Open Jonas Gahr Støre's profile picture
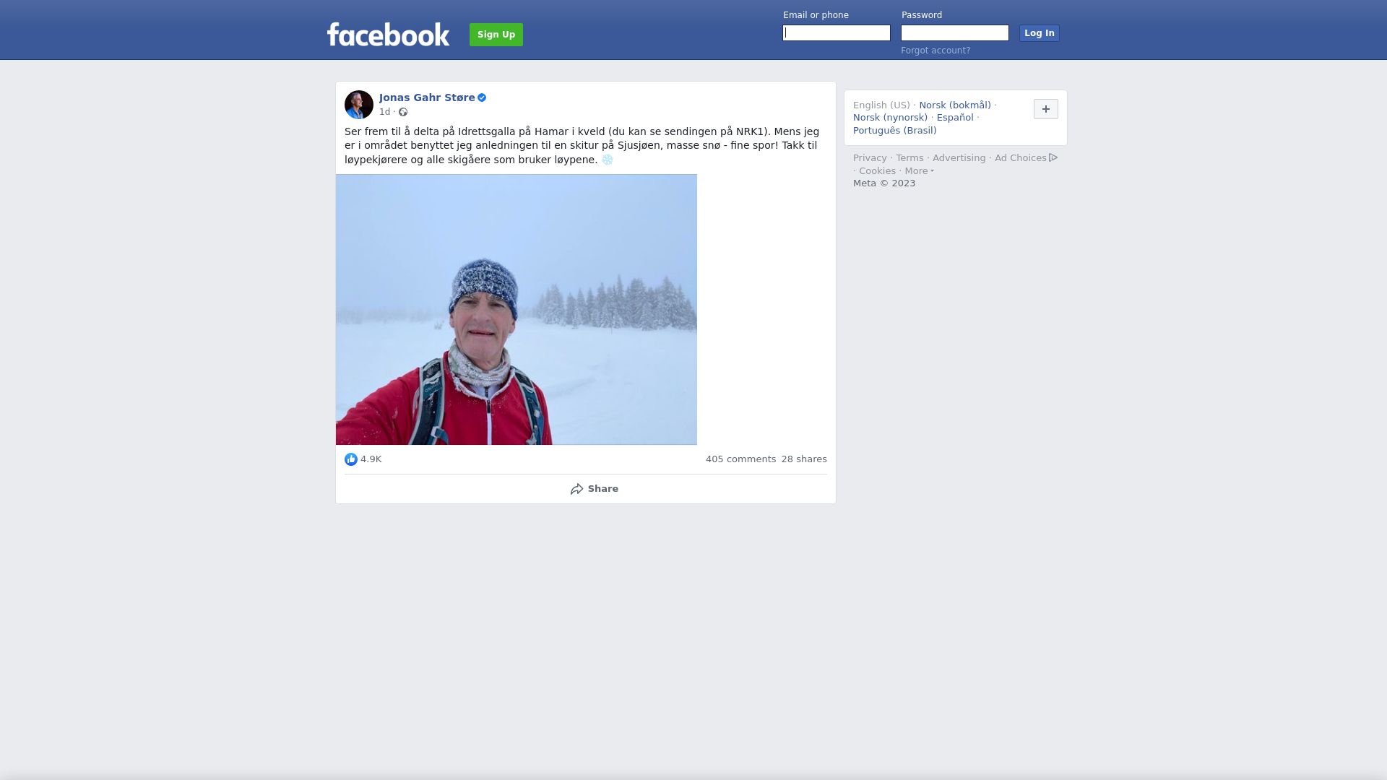Screen dimensions: 1387x780 (359, 105)
